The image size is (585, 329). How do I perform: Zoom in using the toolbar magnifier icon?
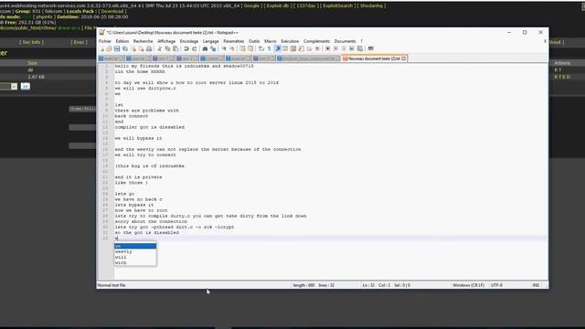[224, 48]
